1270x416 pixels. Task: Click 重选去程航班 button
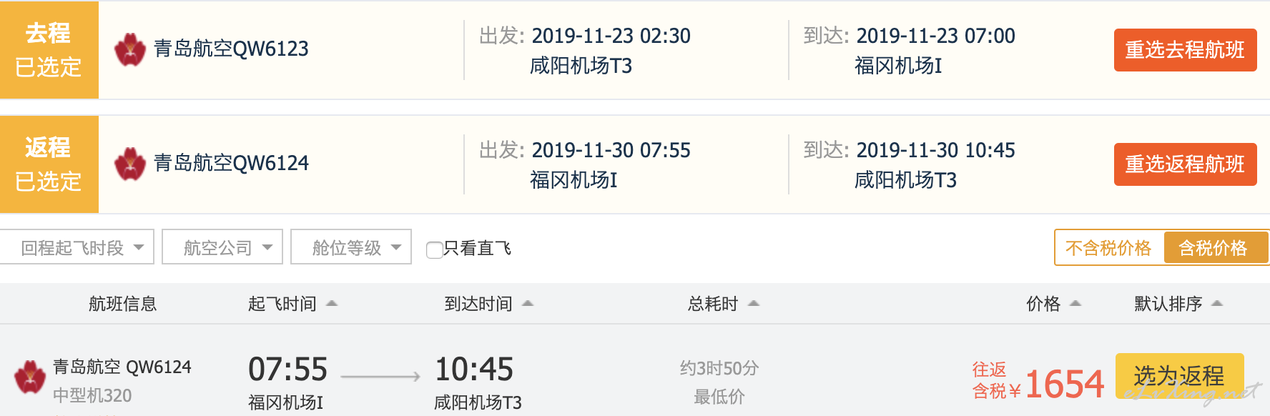click(x=1186, y=50)
